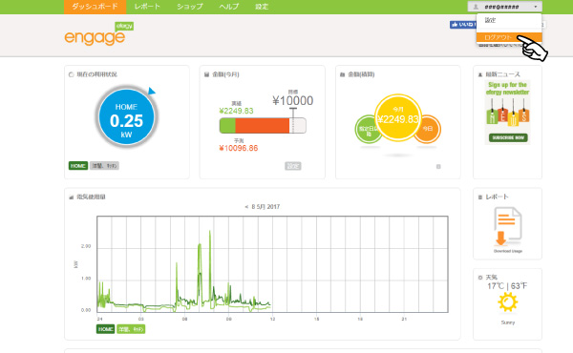Click the Facebook like button
Screen dimensions: 573x353
point(462,25)
